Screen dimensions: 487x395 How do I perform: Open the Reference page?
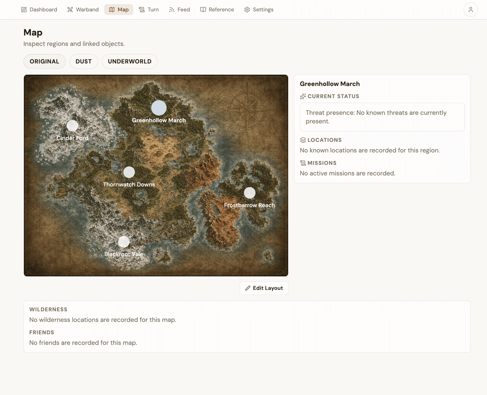[217, 9]
